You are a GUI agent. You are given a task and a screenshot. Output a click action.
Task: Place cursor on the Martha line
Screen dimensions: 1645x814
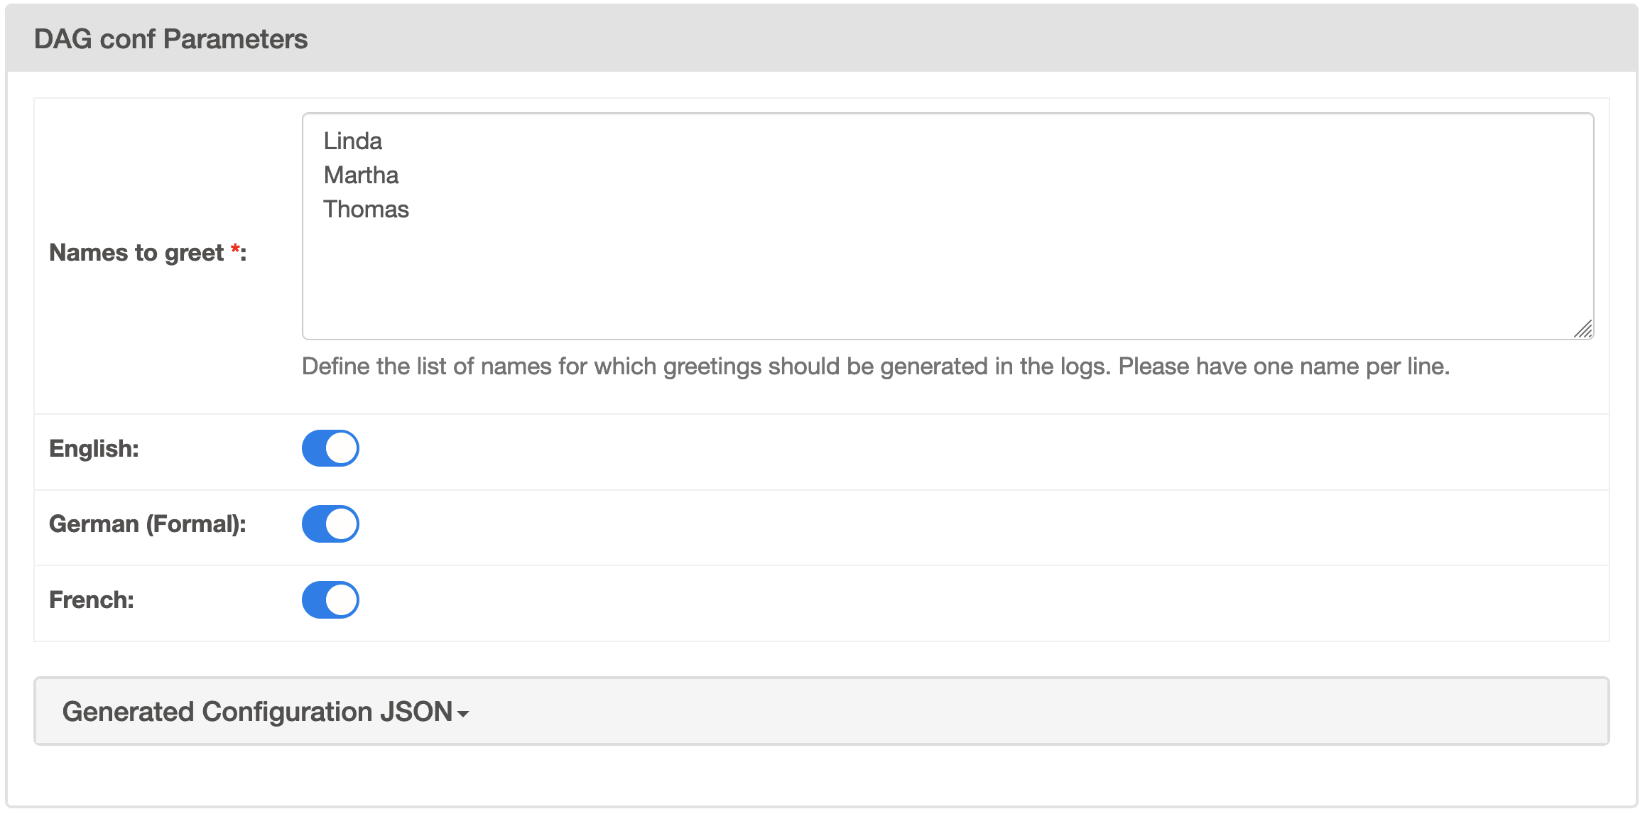(361, 175)
